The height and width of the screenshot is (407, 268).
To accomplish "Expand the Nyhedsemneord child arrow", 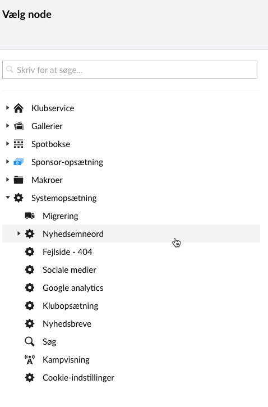I will 19,234.
